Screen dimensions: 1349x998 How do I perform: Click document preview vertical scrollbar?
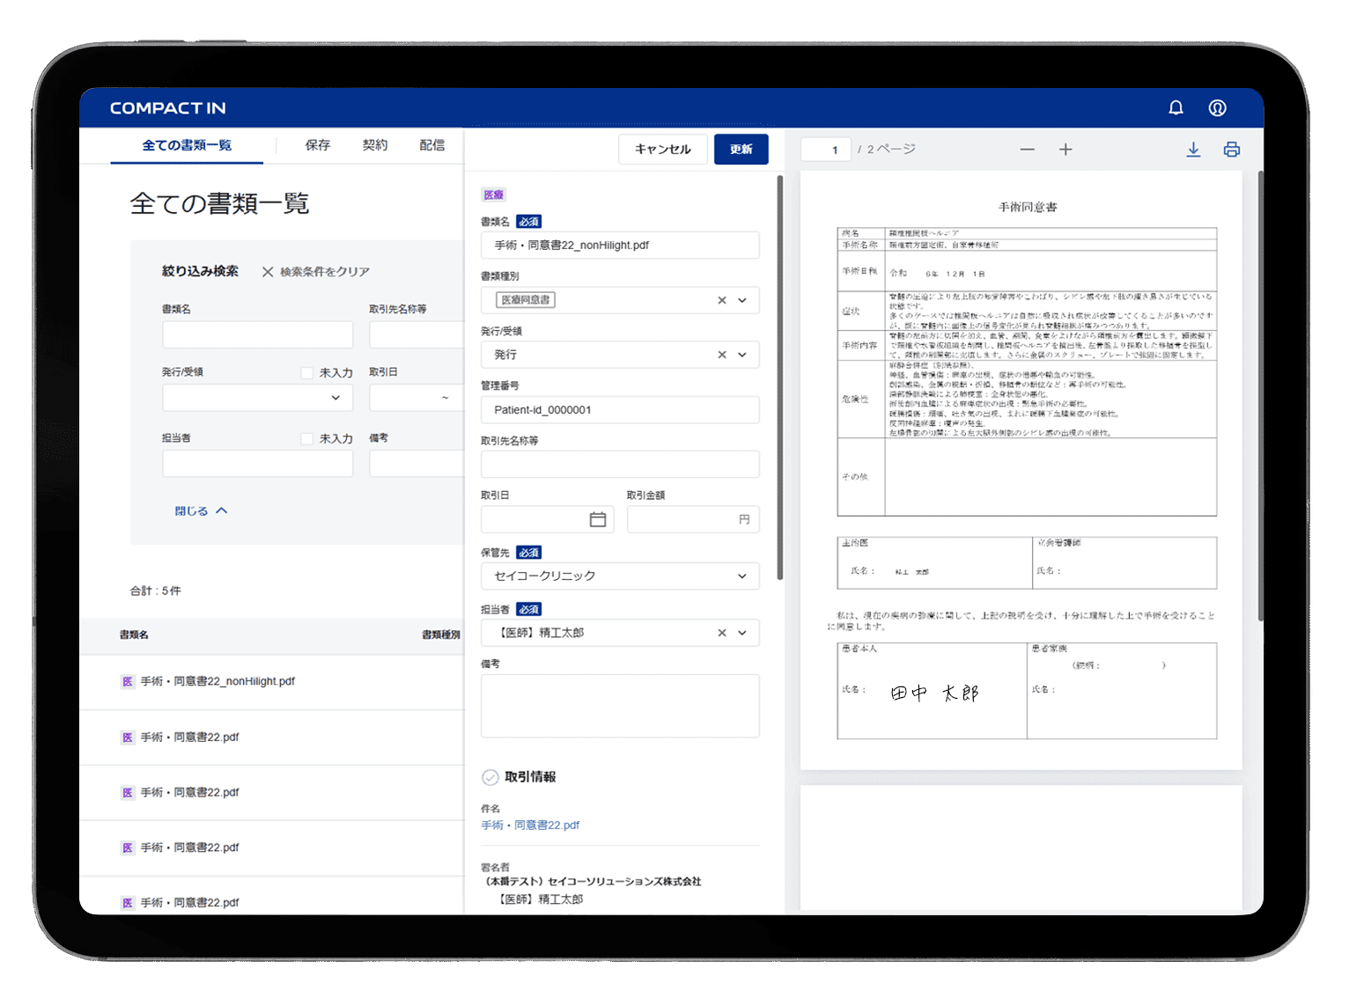click(1261, 396)
